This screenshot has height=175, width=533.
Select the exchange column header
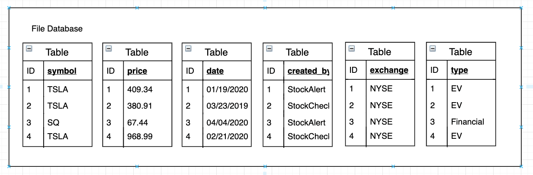[x=389, y=70]
